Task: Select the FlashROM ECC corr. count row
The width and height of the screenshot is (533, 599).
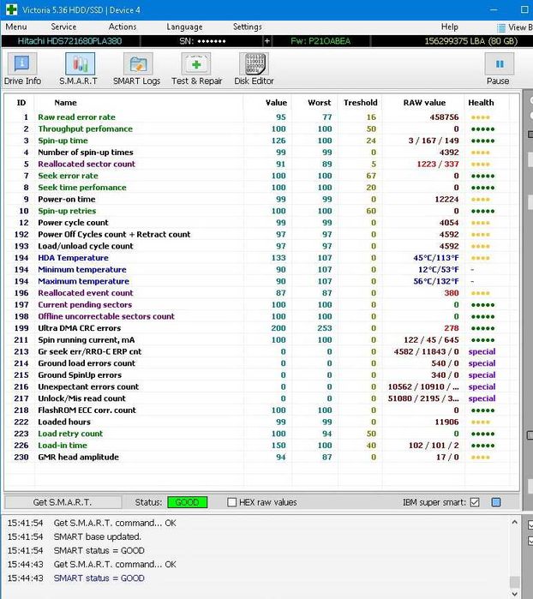Action: pos(261,410)
